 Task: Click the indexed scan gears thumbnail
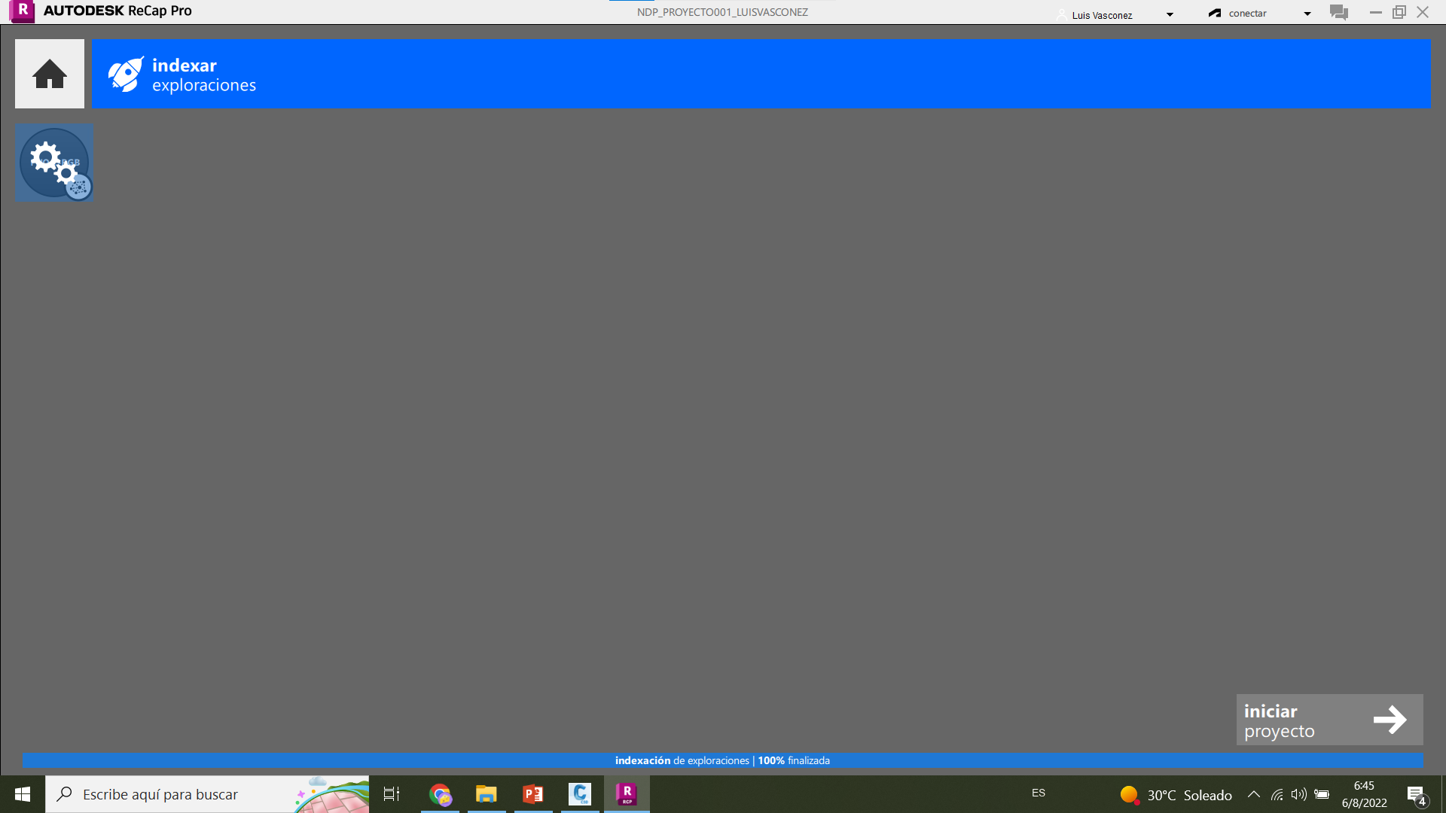coord(54,163)
